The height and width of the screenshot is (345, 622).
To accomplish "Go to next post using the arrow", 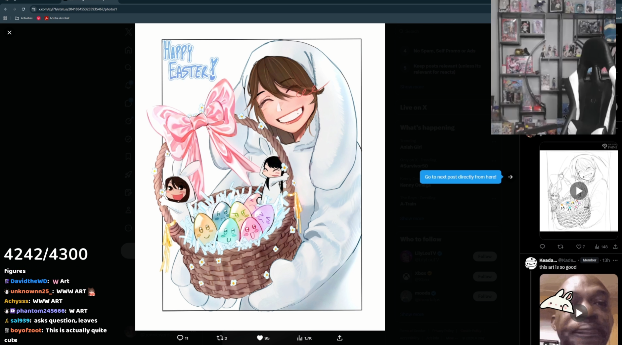I will coord(511,177).
